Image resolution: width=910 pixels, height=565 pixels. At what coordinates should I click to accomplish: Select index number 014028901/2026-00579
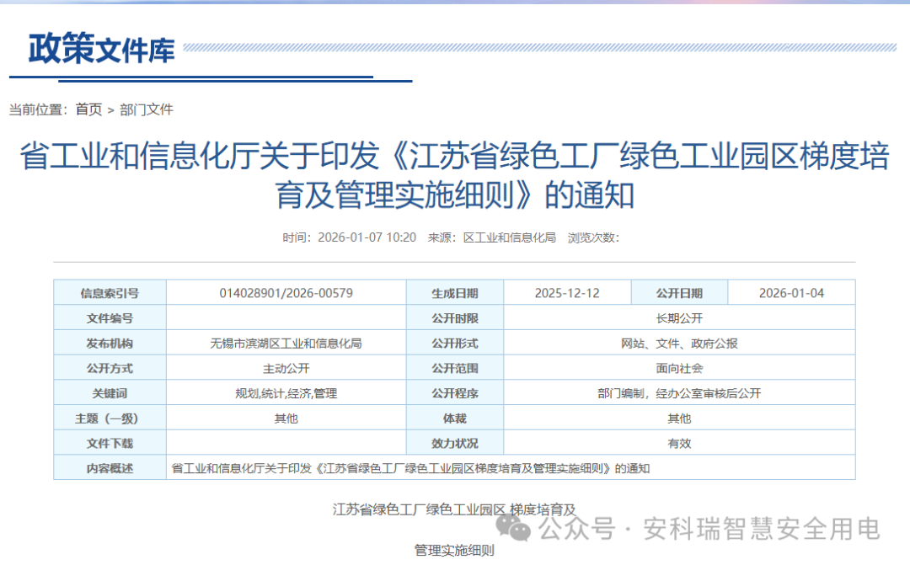point(286,293)
